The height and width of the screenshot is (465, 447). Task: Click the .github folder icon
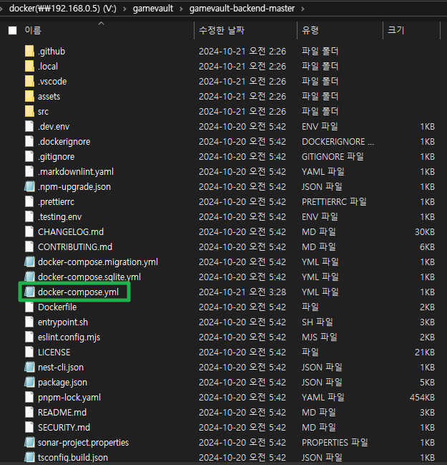click(29, 52)
